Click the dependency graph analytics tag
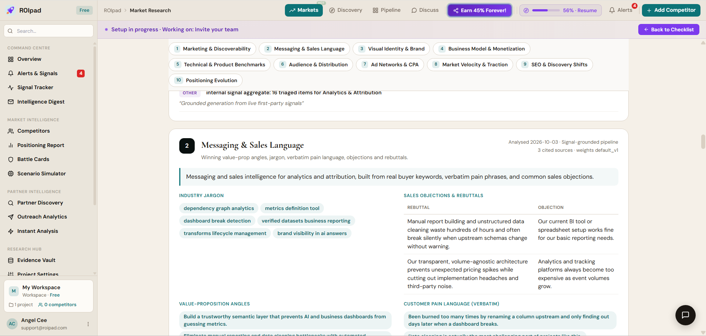The width and height of the screenshot is (706, 336). coord(219,208)
